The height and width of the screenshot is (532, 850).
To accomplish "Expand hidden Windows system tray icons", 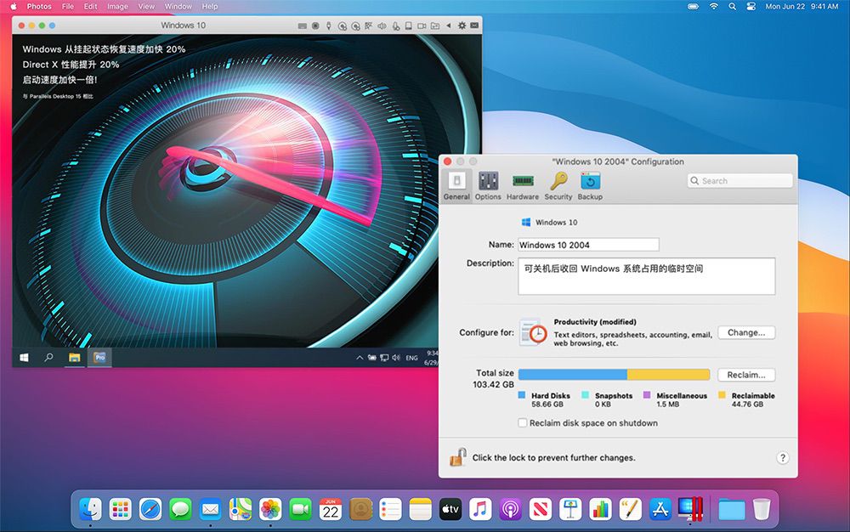I will pos(360,358).
